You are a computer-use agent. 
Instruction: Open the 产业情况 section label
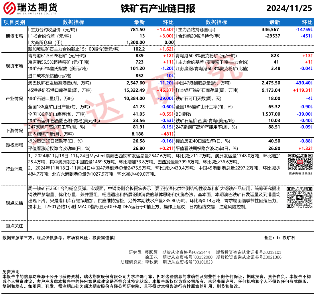pos(14,99)
